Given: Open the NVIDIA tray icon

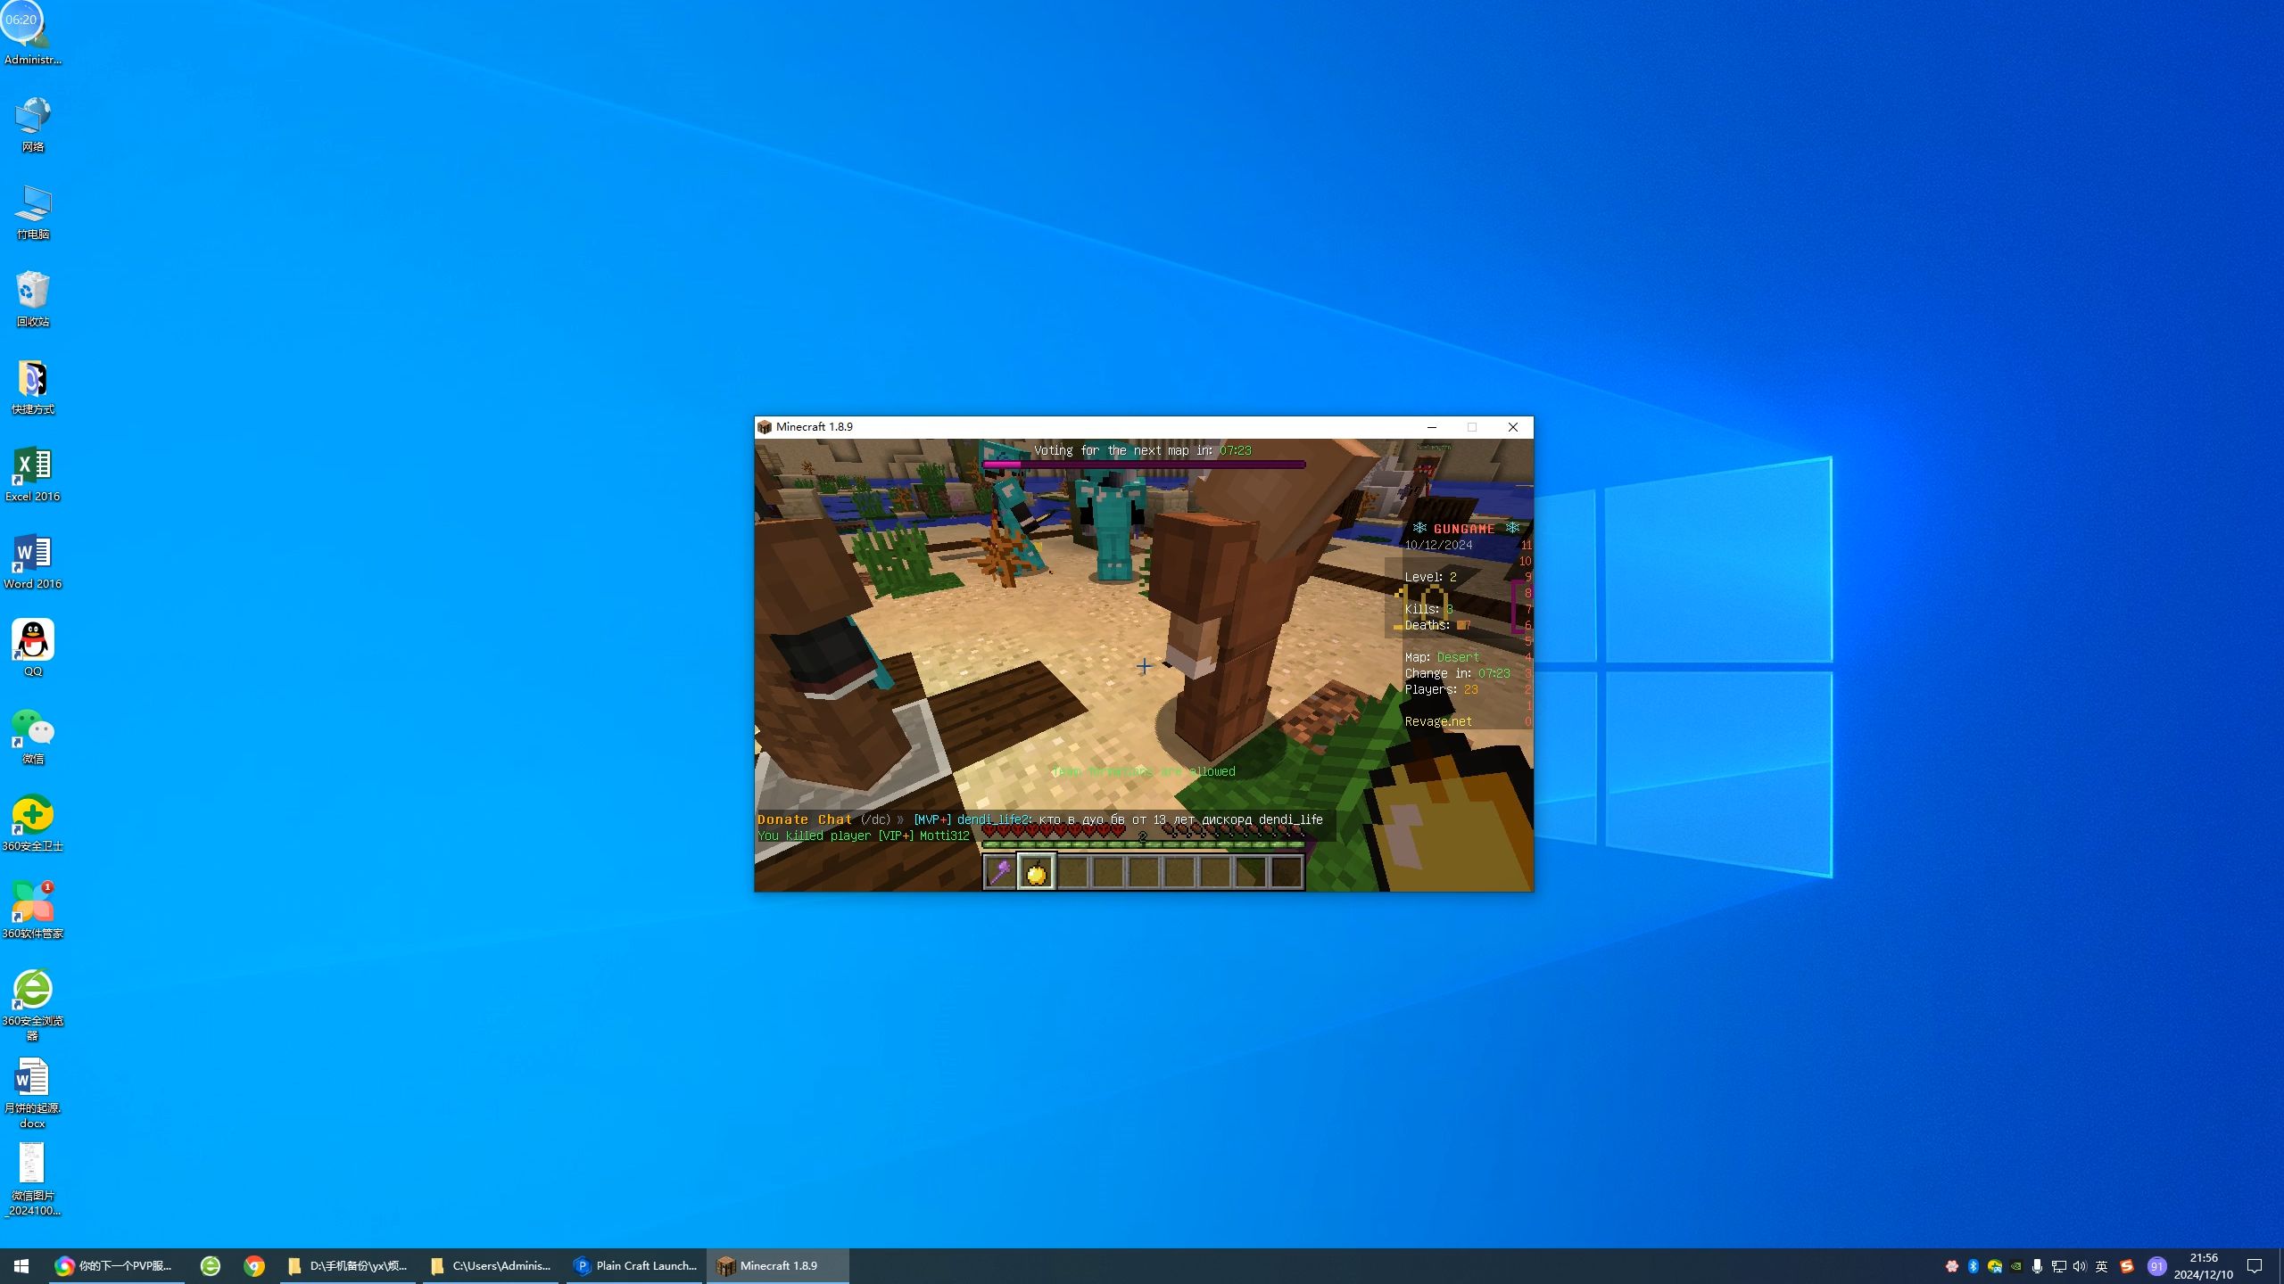Looking at the screenshot, I should pos(2016,1266).
